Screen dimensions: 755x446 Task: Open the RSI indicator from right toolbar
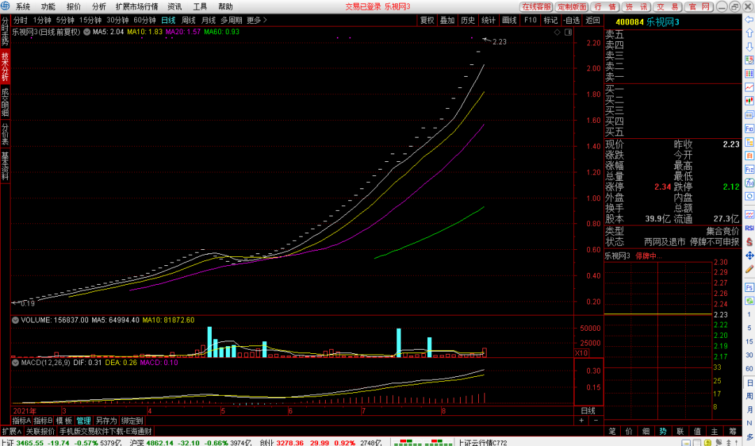pos(749,228)
